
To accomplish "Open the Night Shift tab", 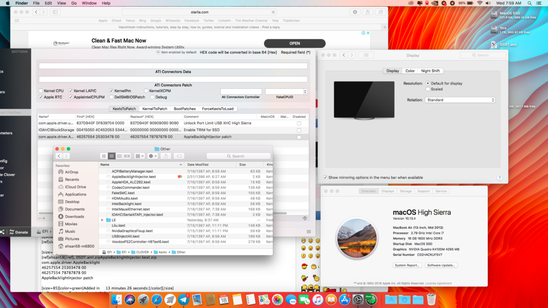I will click(430, 71).
